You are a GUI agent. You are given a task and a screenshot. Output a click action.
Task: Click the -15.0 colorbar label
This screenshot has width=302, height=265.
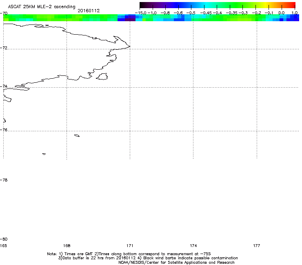[x=141, y=13]
